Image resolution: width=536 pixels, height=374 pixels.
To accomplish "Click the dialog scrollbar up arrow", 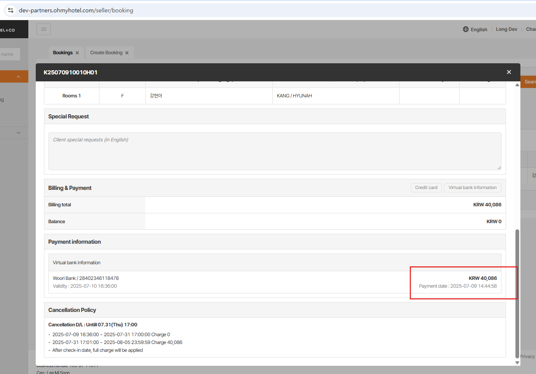I will click(517, 85).
